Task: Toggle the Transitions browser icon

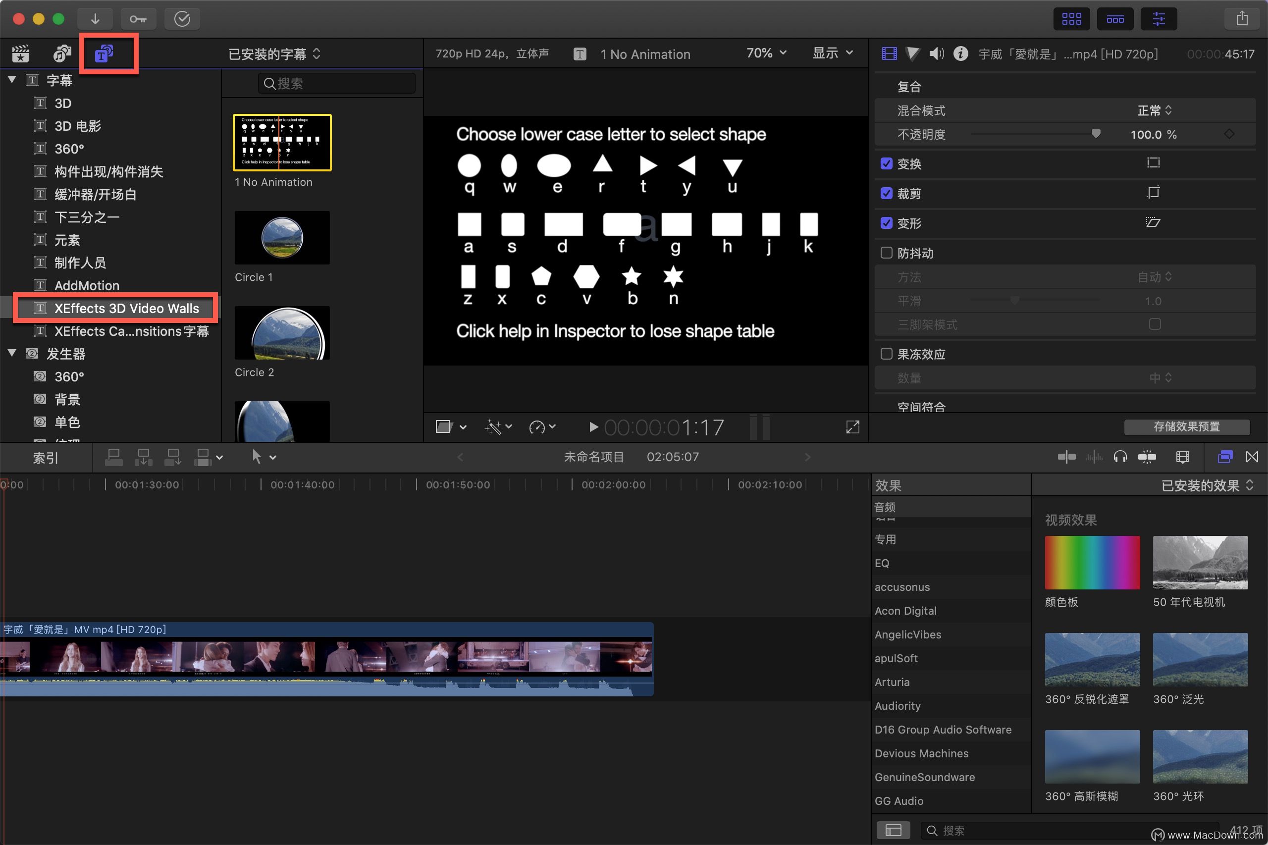Action: pyautogui.click(x=1252, y=457)
